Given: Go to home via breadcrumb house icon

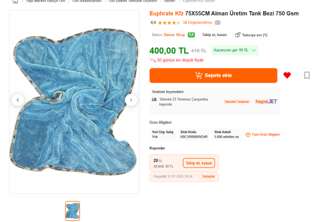Looking at the screenshot, I should (x=16, y=2).
